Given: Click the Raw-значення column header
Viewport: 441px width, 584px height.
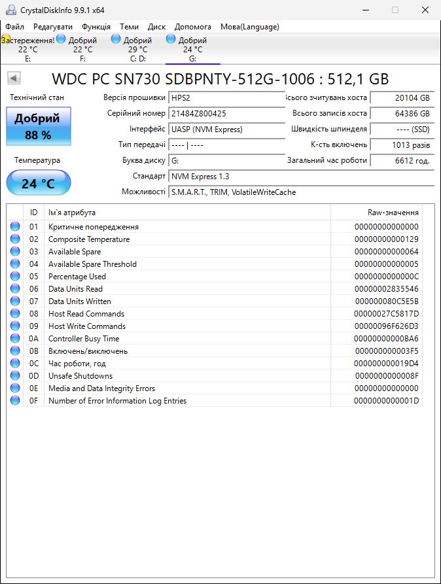Looking at the screenshot, I should [376, 213].
